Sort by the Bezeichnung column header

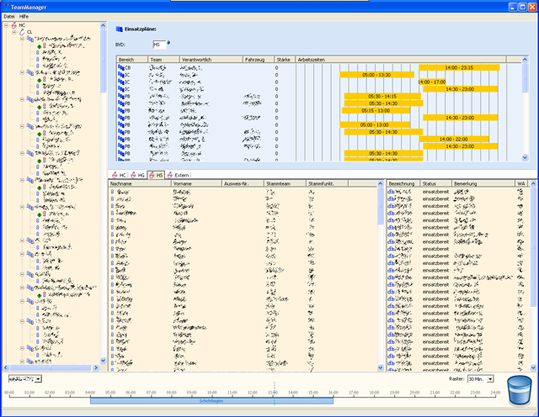coord(403,183)
